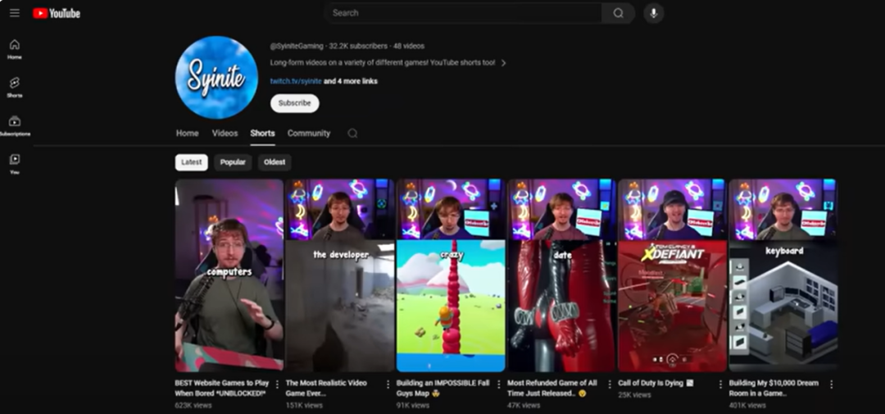Type in the Search field
The image size is (885, 414).
[x=463, y=13]
